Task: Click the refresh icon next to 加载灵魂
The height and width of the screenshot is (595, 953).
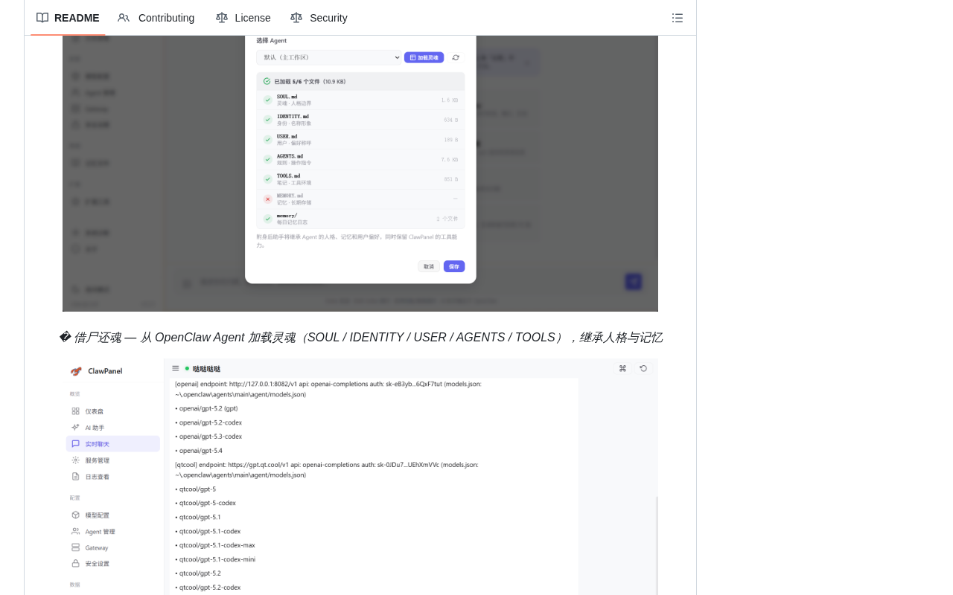Action: coord(456,57)
